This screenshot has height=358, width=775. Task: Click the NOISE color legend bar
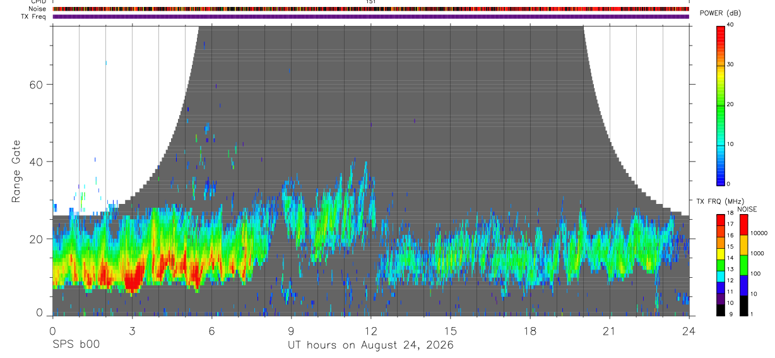pyautogui.click(x=744, y=265)
